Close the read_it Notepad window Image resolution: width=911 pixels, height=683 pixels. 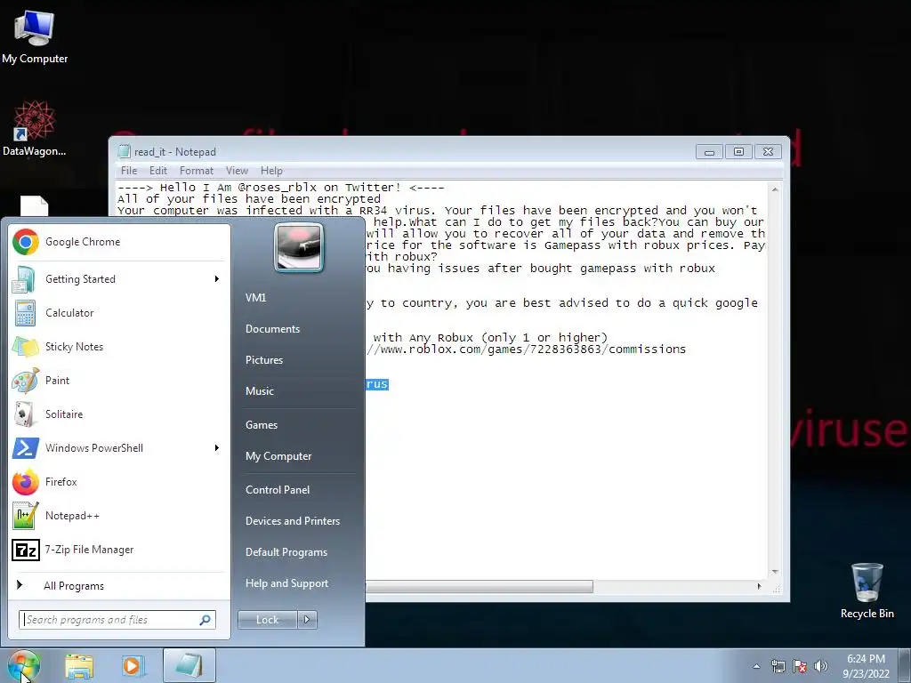pos(768,152)
